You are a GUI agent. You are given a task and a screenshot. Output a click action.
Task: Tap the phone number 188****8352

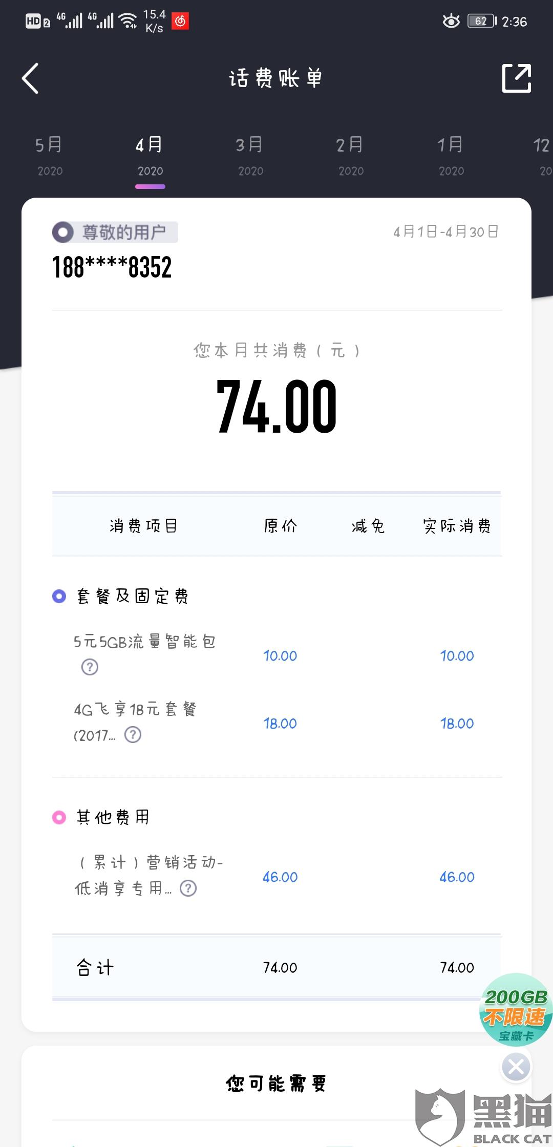click(x=112, y=267)
